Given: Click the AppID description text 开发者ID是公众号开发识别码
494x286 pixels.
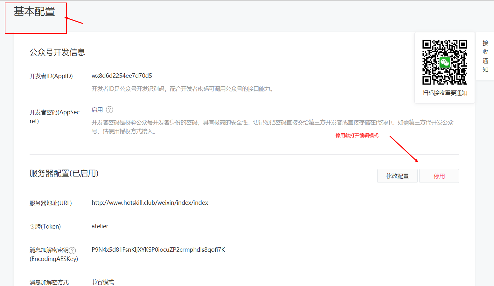Looking at the screenshot, I should (183, 89).
